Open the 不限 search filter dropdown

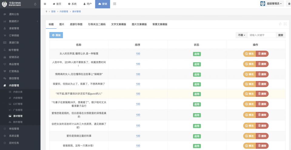[241, 35]
